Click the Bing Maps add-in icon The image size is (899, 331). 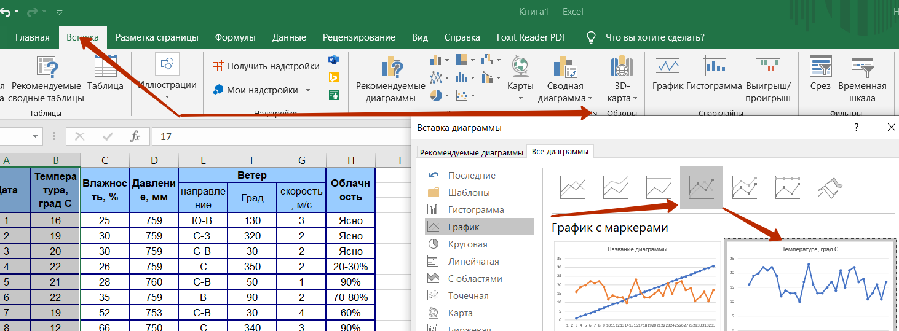pyautogui.click(x=334, y=77)
